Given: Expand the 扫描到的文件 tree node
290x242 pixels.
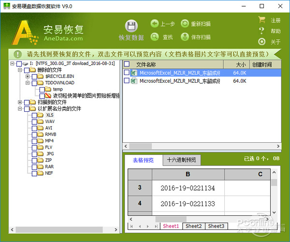Looking at the screenshot, I should click(20, 102).
